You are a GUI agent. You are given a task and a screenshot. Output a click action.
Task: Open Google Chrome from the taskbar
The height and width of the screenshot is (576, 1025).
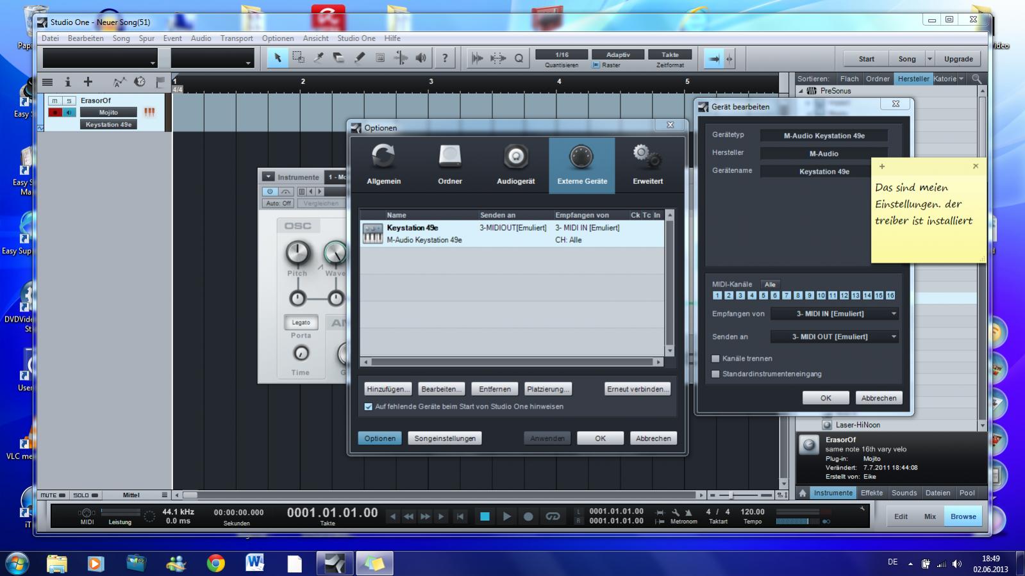(x=215, y=563)
